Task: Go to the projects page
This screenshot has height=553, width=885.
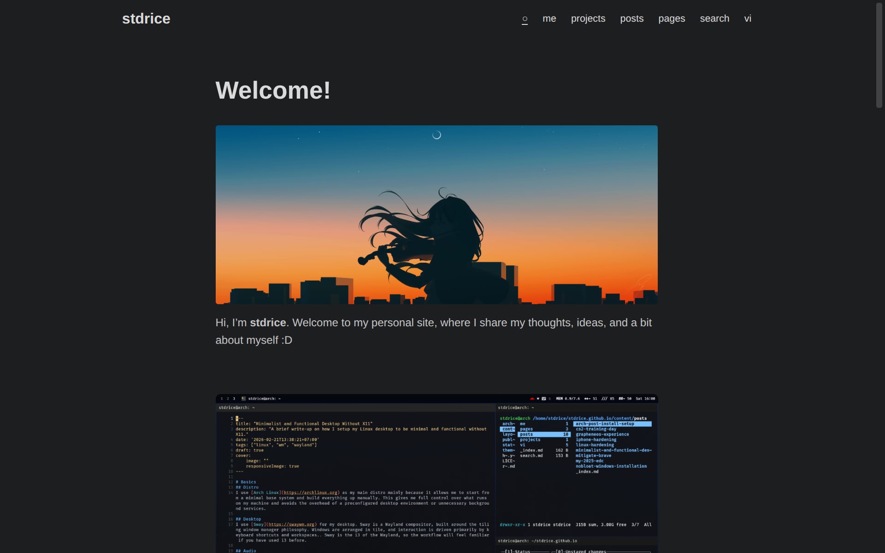Action: (x=588, y=18)
